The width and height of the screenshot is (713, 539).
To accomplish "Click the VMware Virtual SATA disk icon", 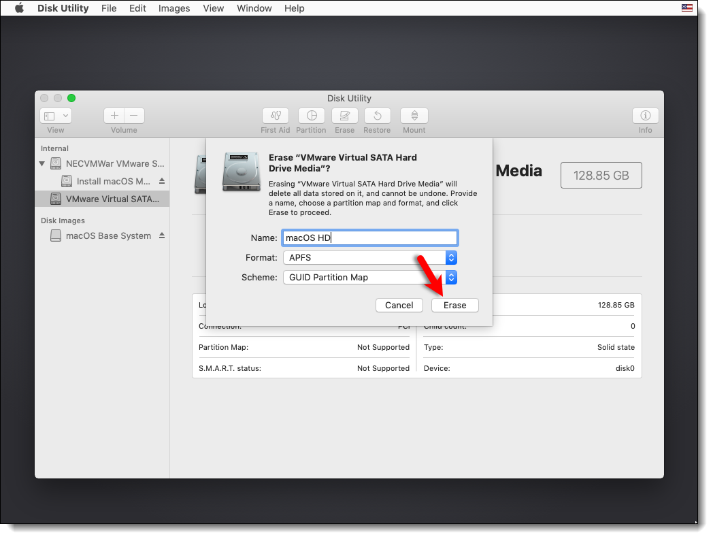I will [56, 199].
